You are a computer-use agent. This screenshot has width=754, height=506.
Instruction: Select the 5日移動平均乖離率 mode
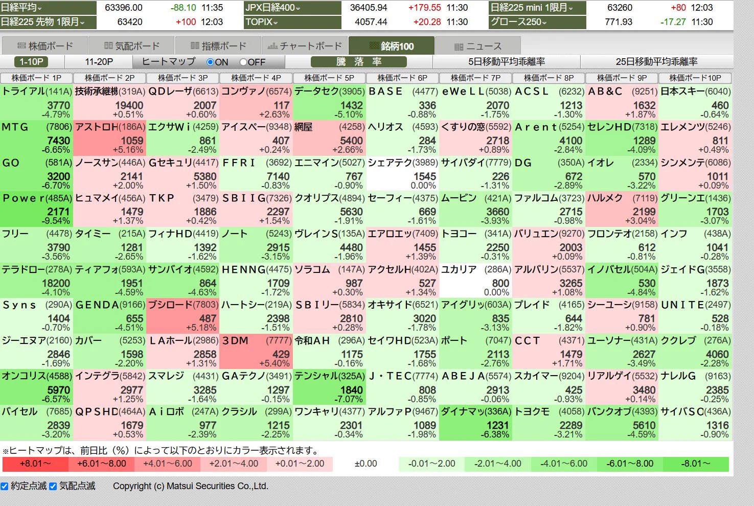[x=507, y=62]
